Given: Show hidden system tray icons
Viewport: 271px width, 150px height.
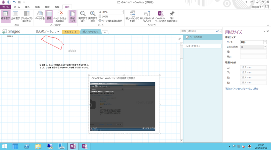Looking at the screenshot, I should [230, 147].
